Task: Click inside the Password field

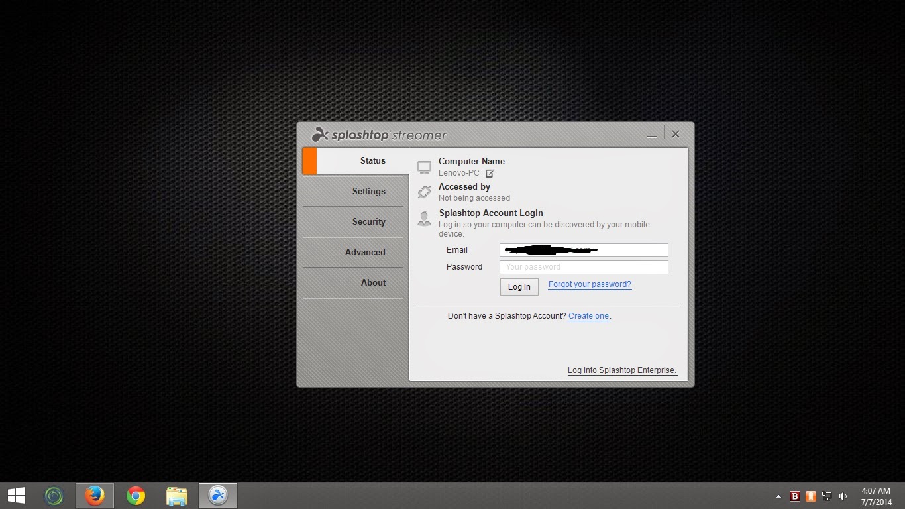Action: coord(583,266)
